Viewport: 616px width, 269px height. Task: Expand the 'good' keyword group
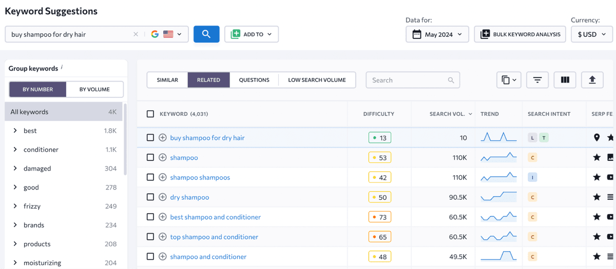15,187
